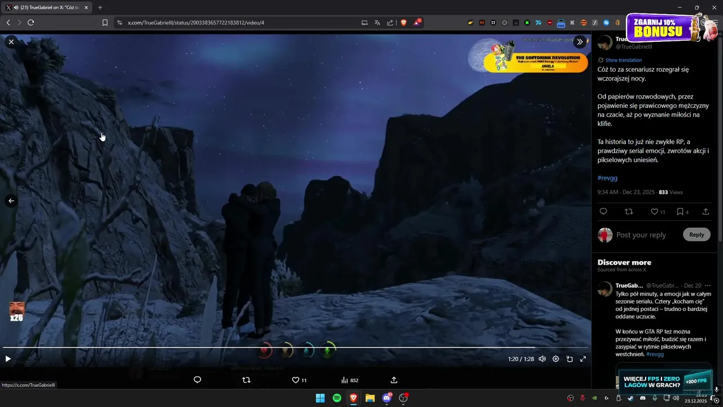Repost using icon below the video
723x407 pixels.
[246, 380]
